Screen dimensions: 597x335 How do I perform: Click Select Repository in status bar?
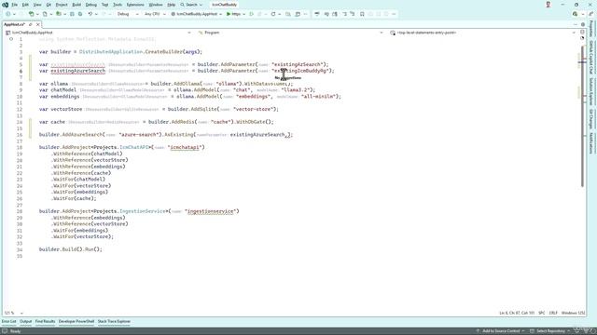coord(550,331)
